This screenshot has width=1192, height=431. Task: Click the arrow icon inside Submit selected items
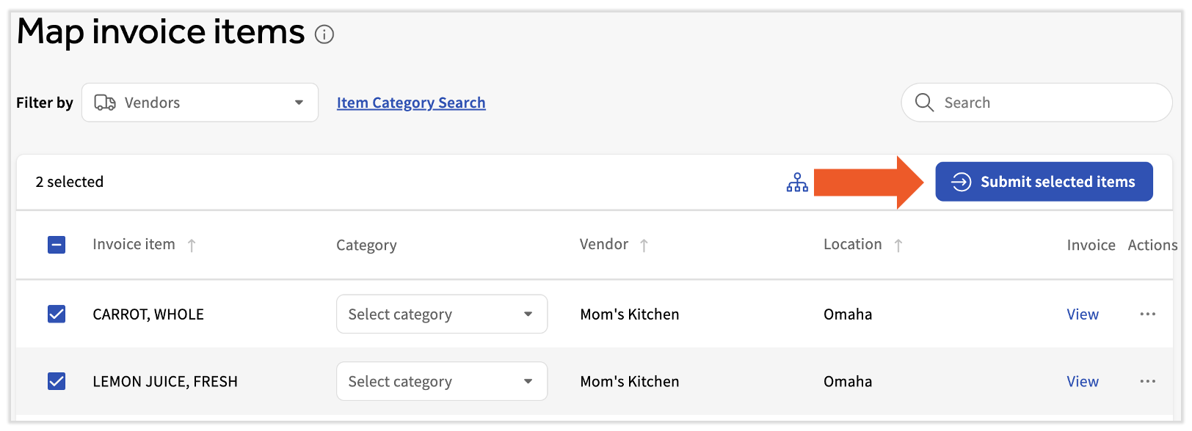[x=961, y=182]
